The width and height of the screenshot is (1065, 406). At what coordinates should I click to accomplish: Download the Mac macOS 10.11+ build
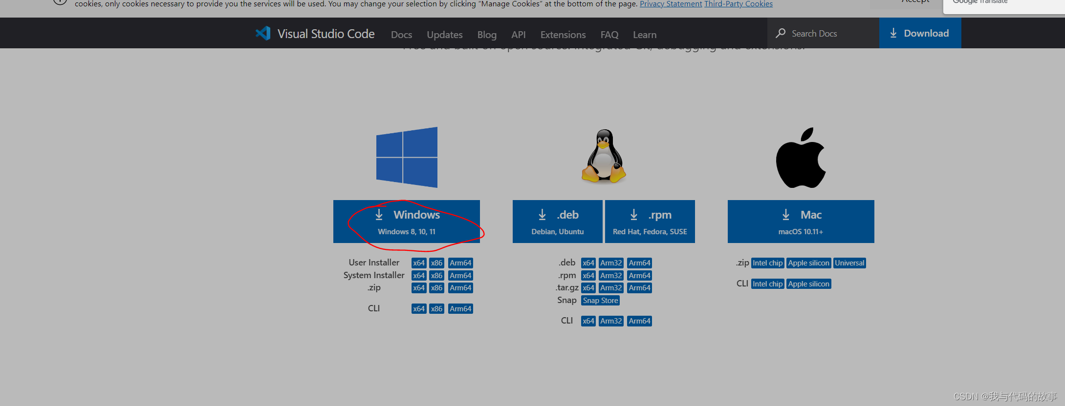[x=801, y=222]
